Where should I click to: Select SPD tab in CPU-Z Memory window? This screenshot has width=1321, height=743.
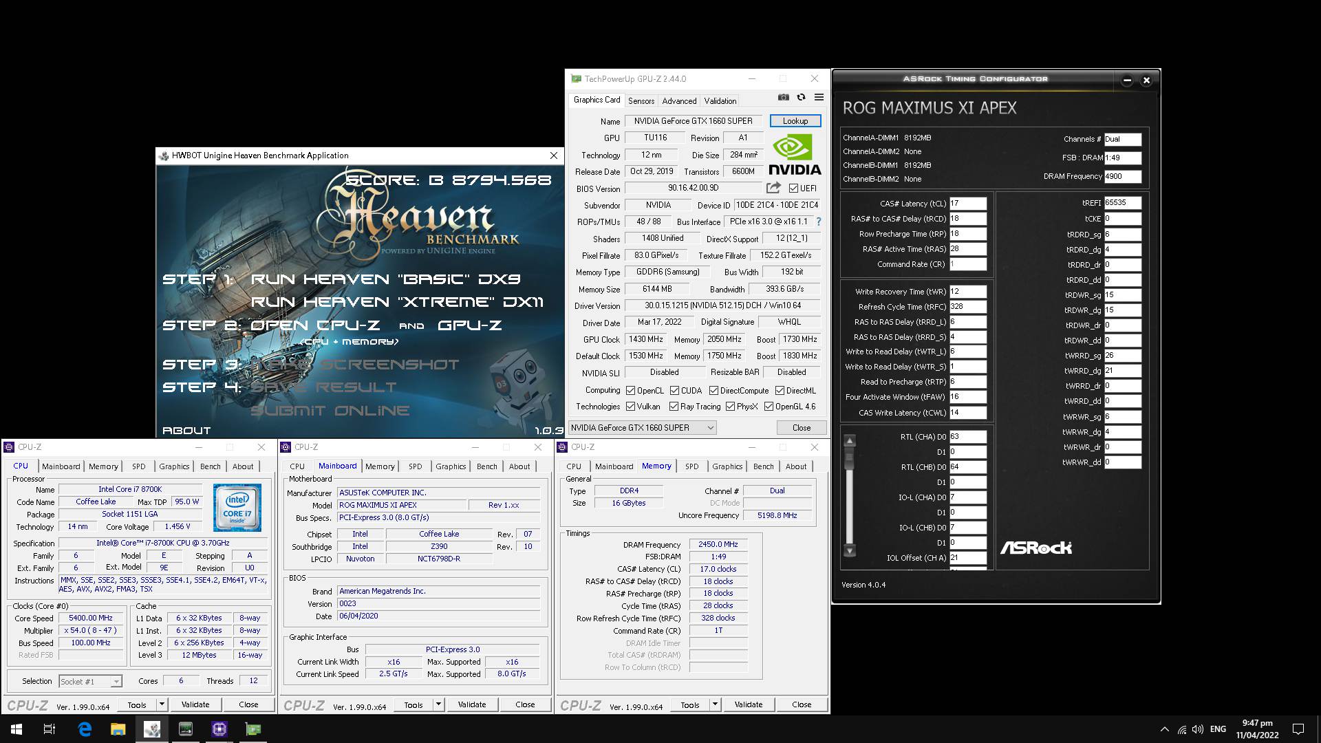click(691, 466)
